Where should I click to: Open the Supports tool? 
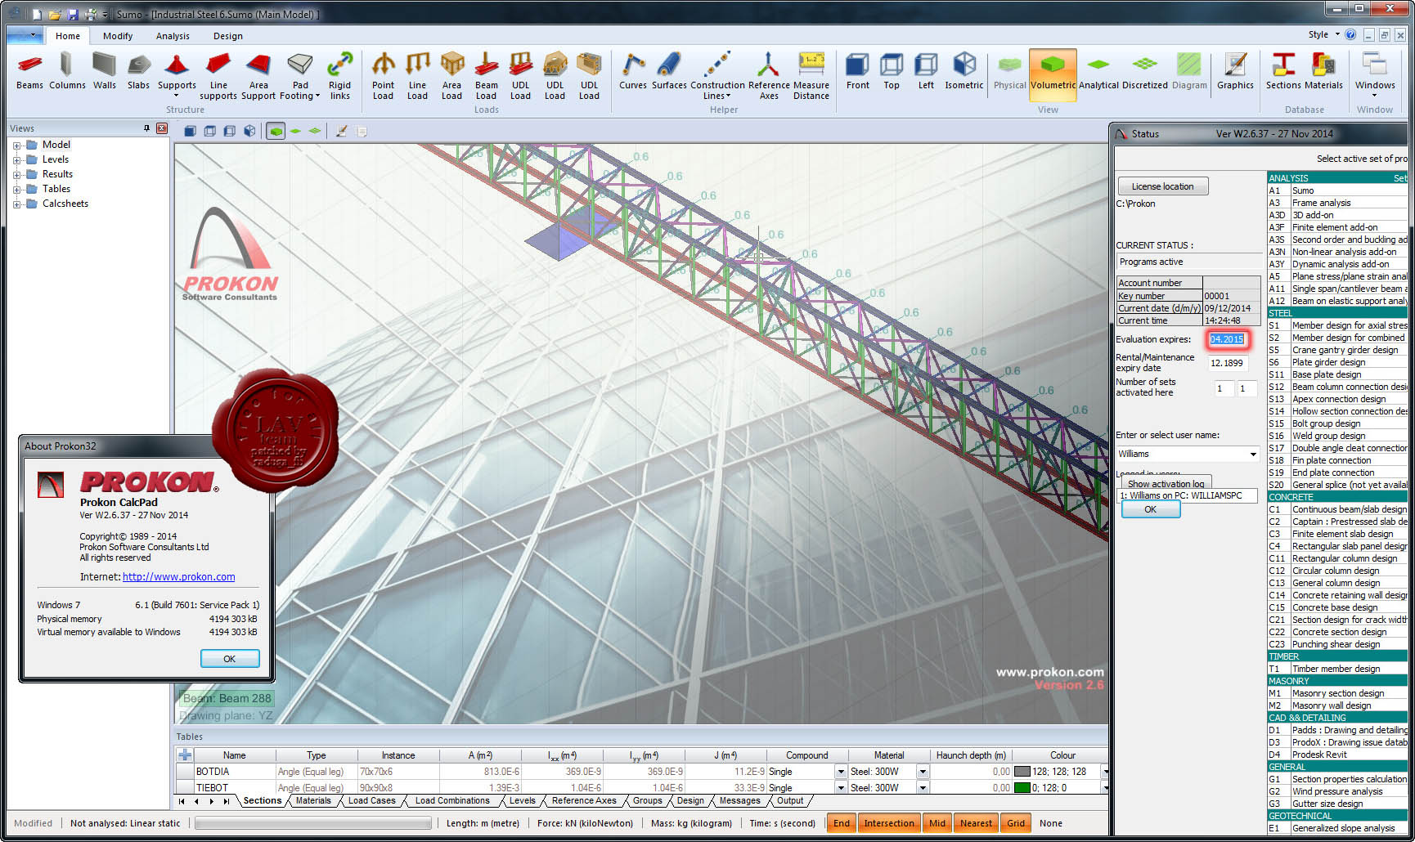177,75
